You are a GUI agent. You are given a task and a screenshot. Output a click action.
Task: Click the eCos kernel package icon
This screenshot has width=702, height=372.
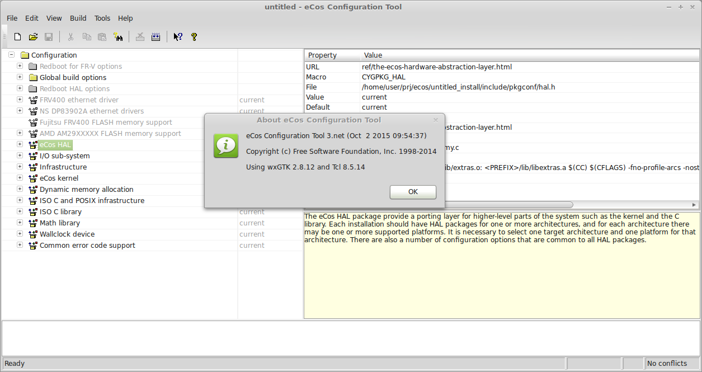point(33,178)
